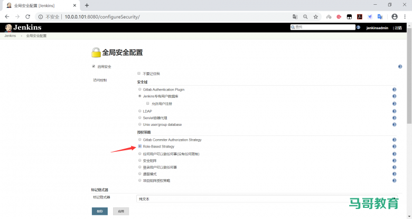Click the zoom magnifier icon in address bar
412x219 pixels.
(305, 17)
